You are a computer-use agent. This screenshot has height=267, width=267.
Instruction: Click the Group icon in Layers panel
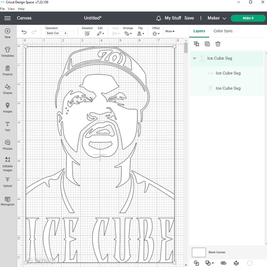coord(196,44)
